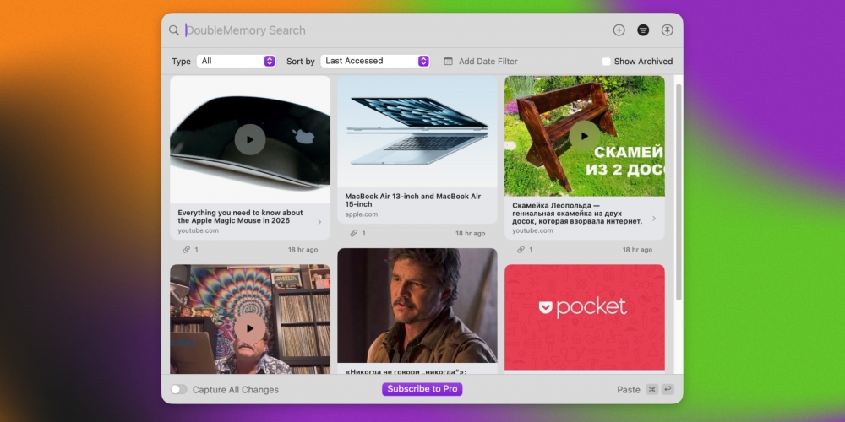Enable the Show Archived checkbox
This screenshot has height=422, width=845.
(x=606, y=62)
